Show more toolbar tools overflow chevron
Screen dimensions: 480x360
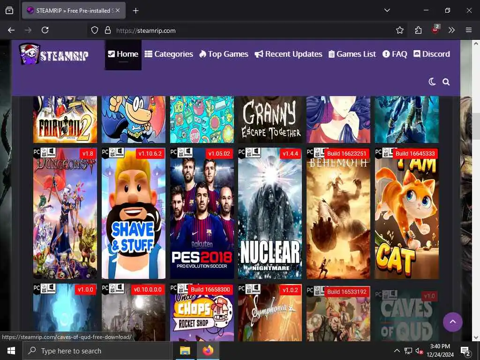(451, 30)
